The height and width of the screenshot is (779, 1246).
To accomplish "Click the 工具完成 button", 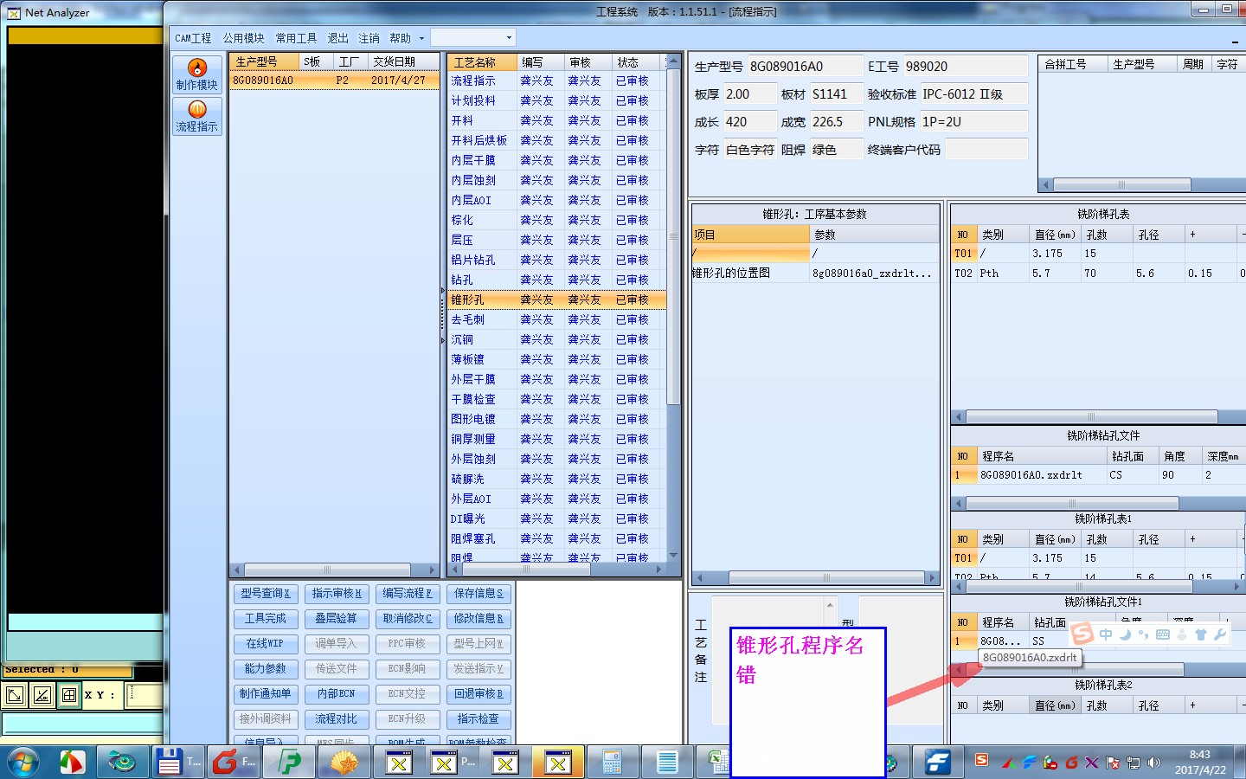I will pyautogui.click(x=266, y=619).
